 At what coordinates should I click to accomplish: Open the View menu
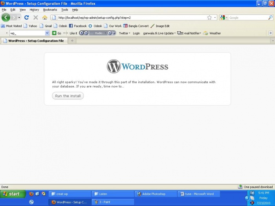click(22, 10)
